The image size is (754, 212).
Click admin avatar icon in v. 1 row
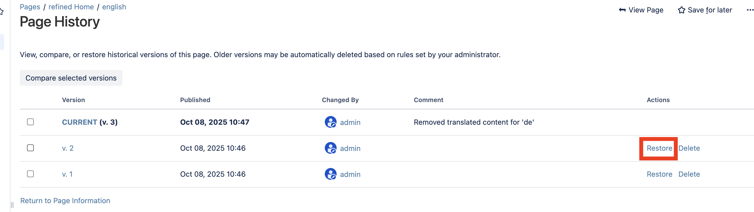tap(330, 174)
